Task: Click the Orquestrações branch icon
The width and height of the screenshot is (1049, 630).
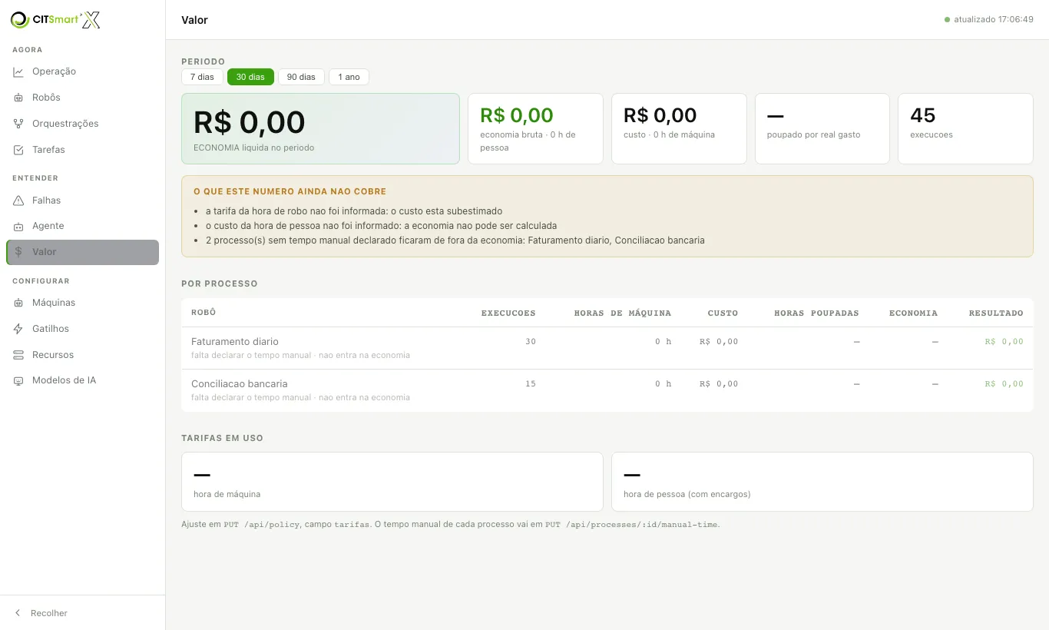Action: click(x=18, y=124)
